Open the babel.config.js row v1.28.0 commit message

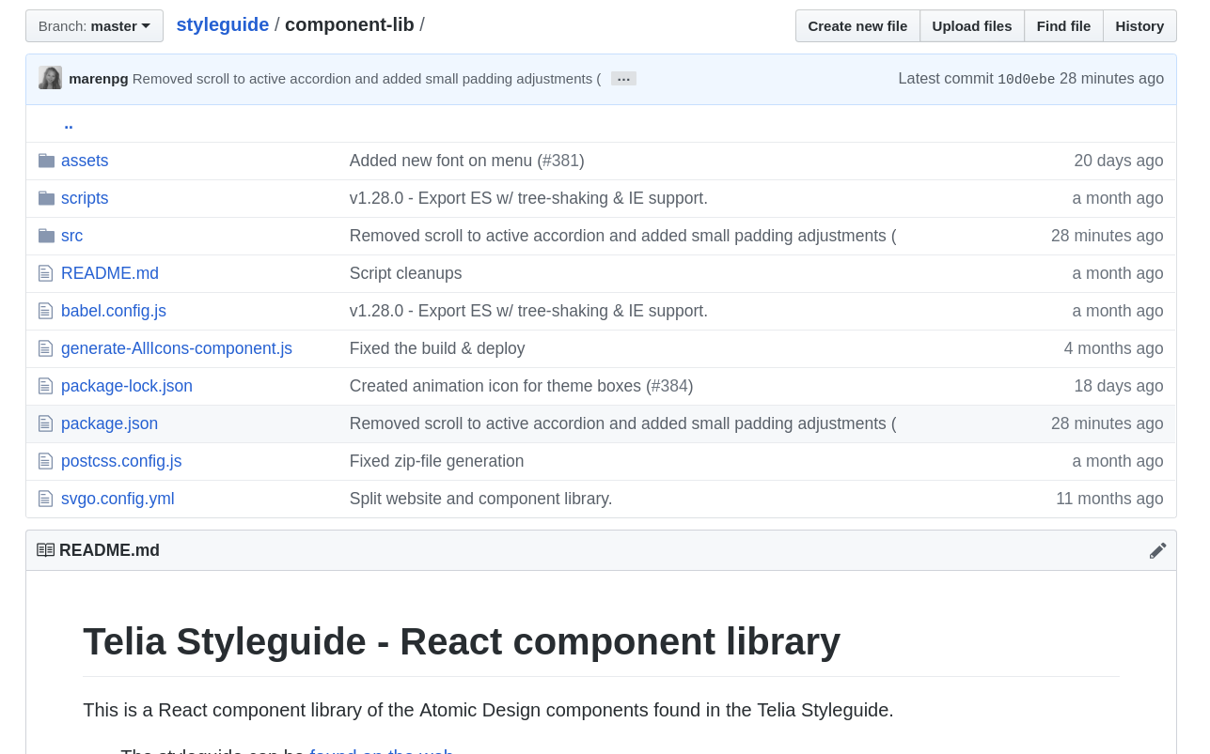tap(528, 311)
